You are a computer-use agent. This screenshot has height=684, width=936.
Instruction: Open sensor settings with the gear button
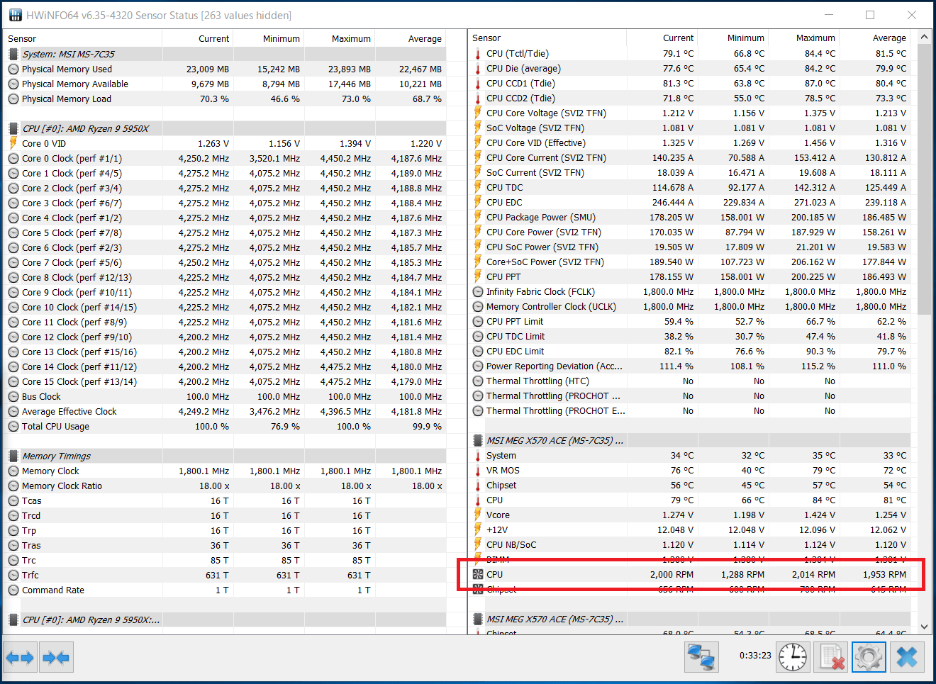(869, 656)
